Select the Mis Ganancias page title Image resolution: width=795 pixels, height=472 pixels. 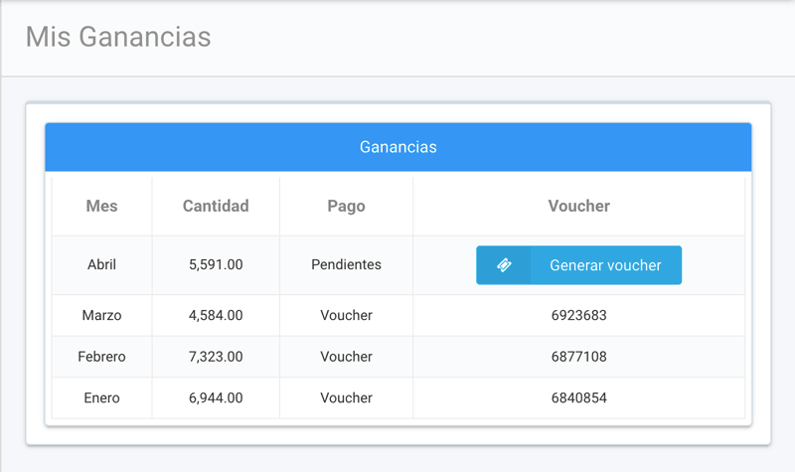pyautogui.click(x=118, y=37)
